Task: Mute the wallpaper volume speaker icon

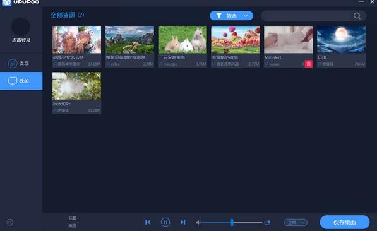Action: pyautogui.click(x=198, y=223)
